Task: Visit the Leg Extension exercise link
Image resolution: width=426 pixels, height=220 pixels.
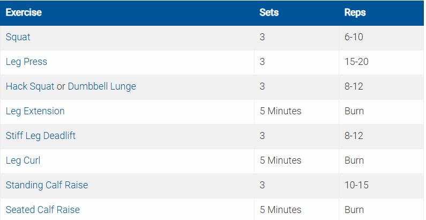Action: 35,111
